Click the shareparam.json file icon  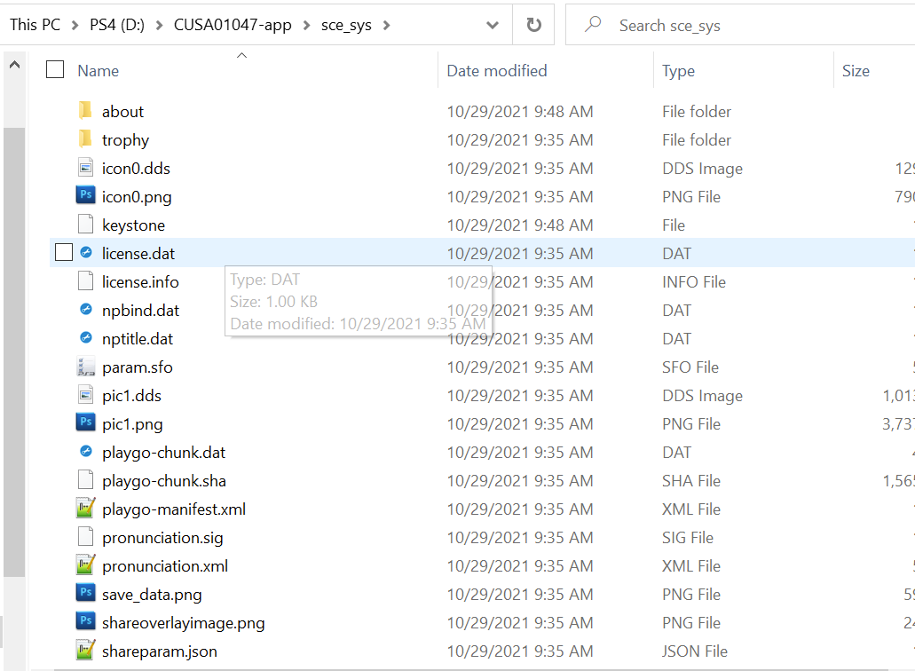85,650
